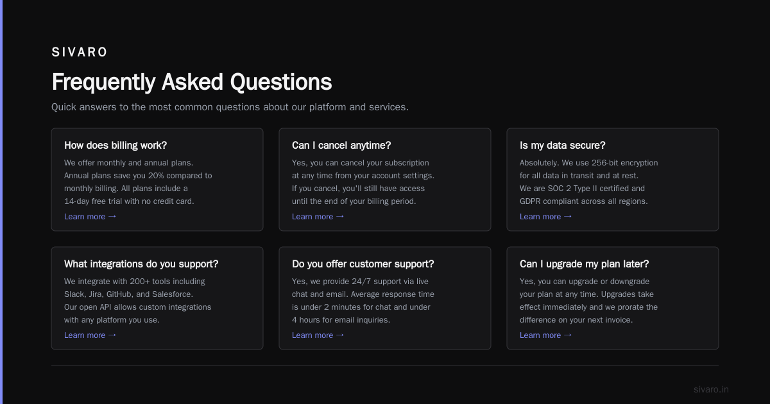This screenshot has height=404, width=770.
Task: Click 'Can I upgrade my plan later?' title
Action: (585, 264)
